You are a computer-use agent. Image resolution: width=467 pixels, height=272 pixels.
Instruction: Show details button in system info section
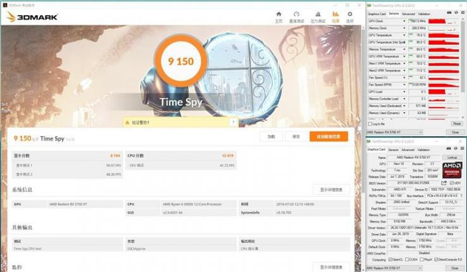click(331, 190)
